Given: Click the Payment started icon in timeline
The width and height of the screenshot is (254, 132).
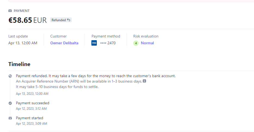Looking at the screenshot, I should [x=10, y=118].
